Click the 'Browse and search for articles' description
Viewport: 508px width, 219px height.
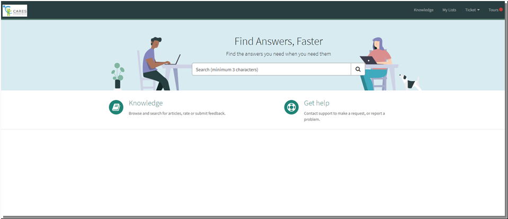(x=177, y=113)
